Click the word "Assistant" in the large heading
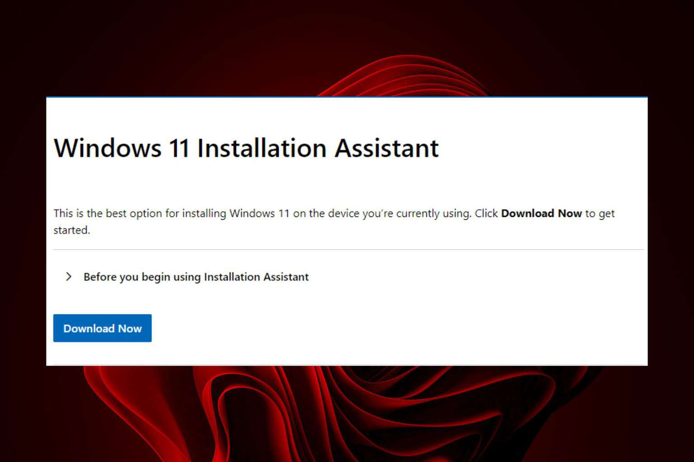694x462 pixels. (386, 148)
